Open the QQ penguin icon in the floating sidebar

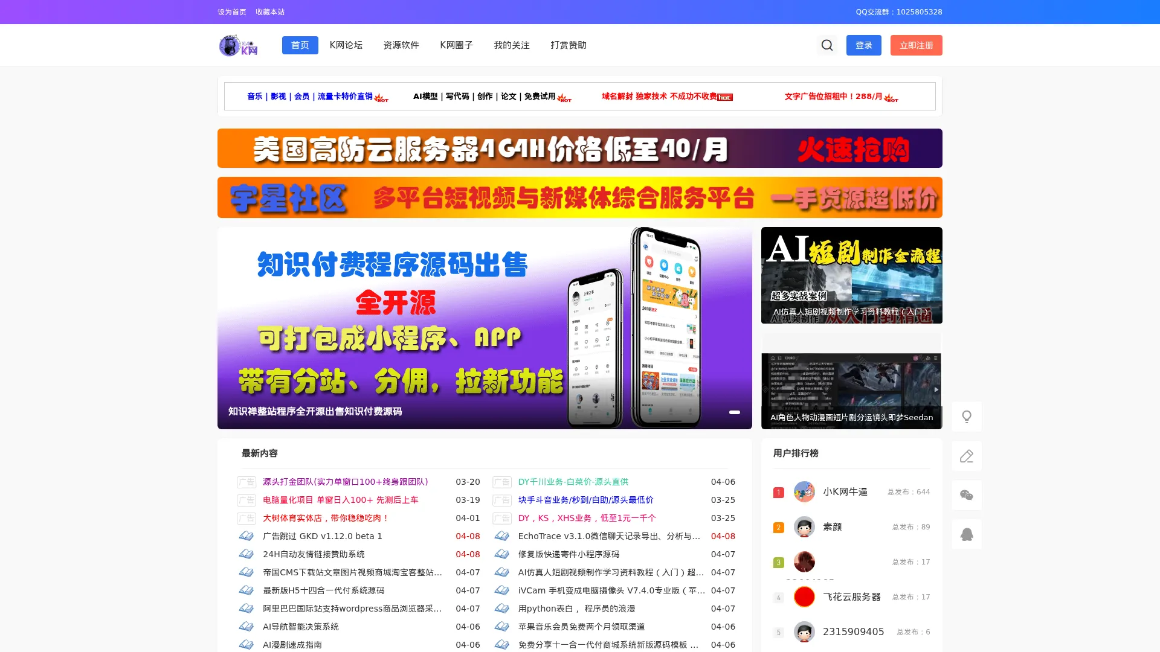coord(966,534)
